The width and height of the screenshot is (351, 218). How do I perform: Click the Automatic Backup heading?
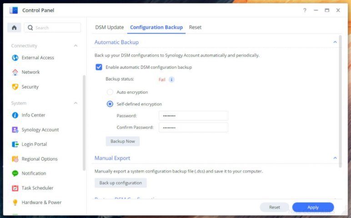coord(116,42)
